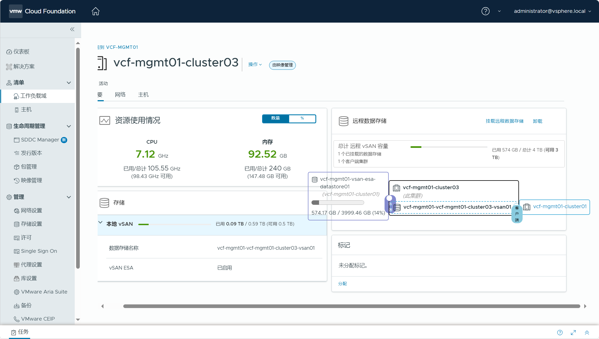Viewport: 599px width, 339px height.
Task: Click vcf-mgmt01-vcf-mgmt01-cluster03-vsan01 name in storage table
Action: click(266, 248)
